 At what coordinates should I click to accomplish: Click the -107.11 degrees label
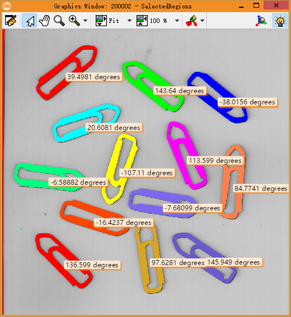click(x=147, y=173)
